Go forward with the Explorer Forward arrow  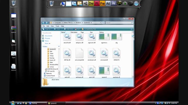46,23
